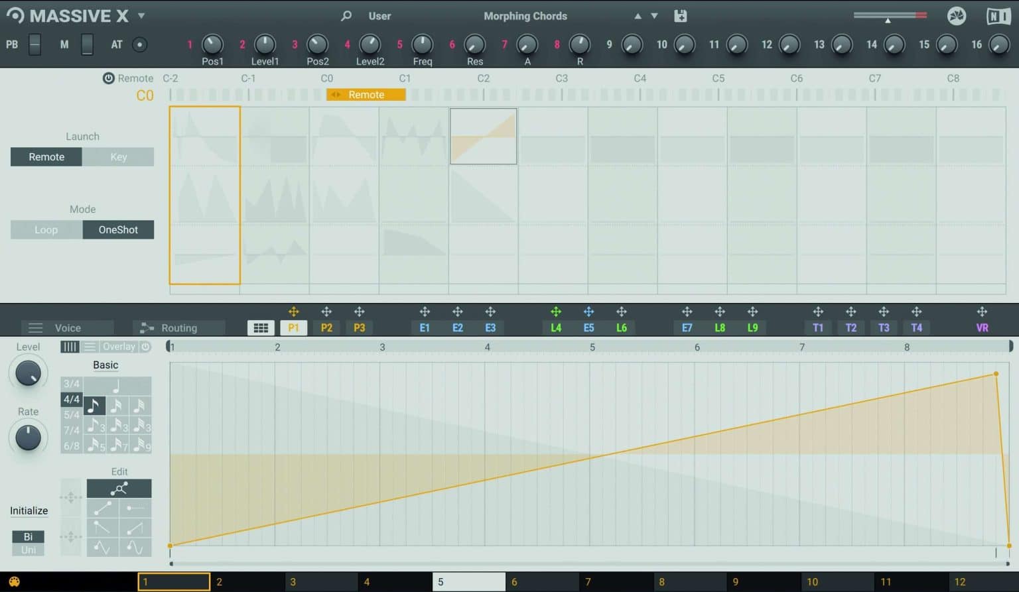1019x592 pixels.
Task: Enable the Overlay display option
Action: (x=118, y=346)
